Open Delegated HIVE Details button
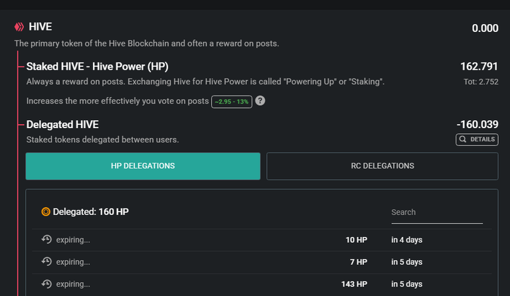 click(477, 139)
